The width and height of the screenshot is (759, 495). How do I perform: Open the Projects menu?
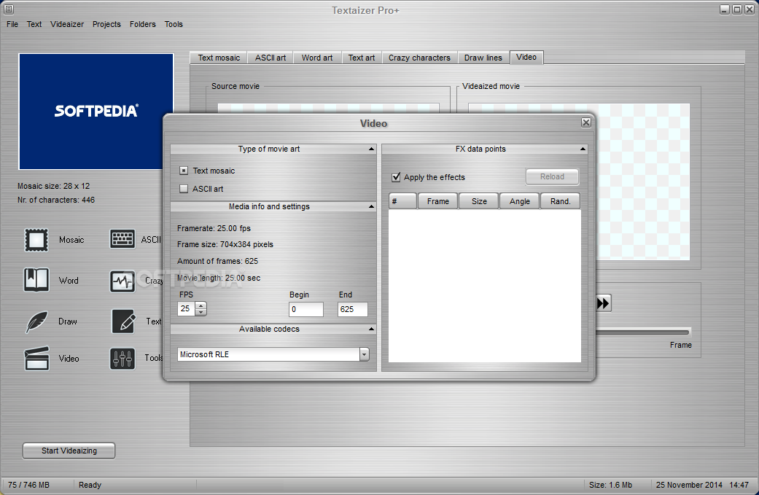106,24
